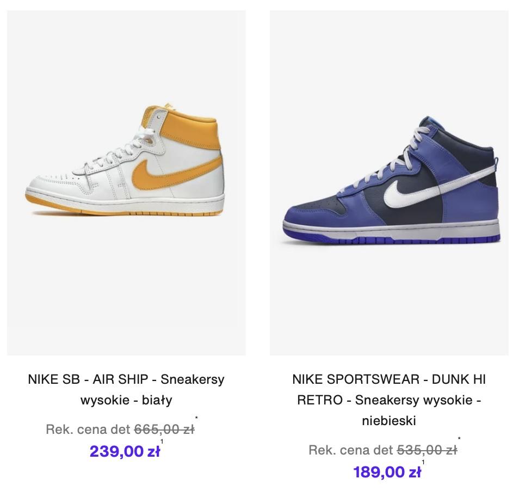Open the NIKE SB - AIR SHIP product title
This screenshot has height=491, width=525.
(x=126, y=379)
